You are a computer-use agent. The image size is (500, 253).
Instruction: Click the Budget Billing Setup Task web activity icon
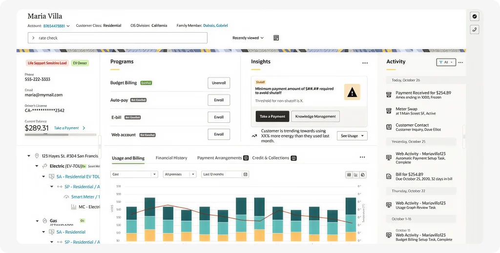click(389, 235)
